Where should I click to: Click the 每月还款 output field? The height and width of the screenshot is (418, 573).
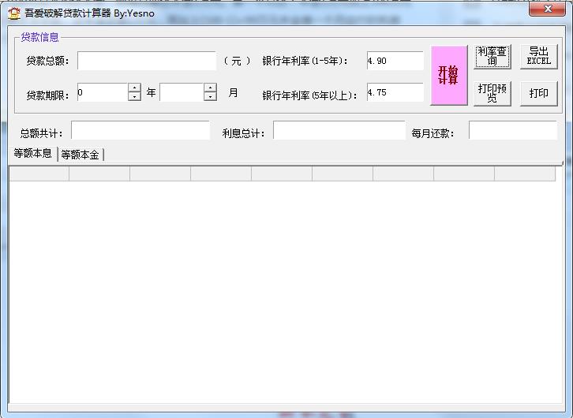coord(513,130)
